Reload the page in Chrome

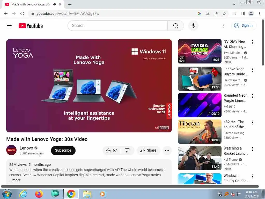[22, 13]
